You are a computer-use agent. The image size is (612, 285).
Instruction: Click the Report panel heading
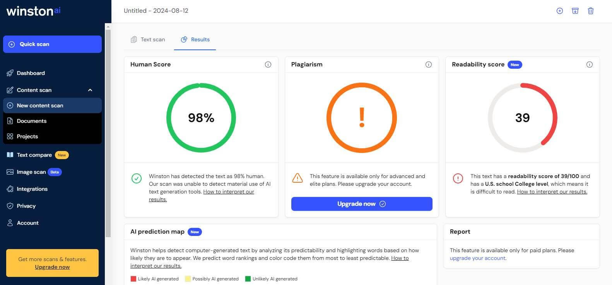click(x=460, y=232)
